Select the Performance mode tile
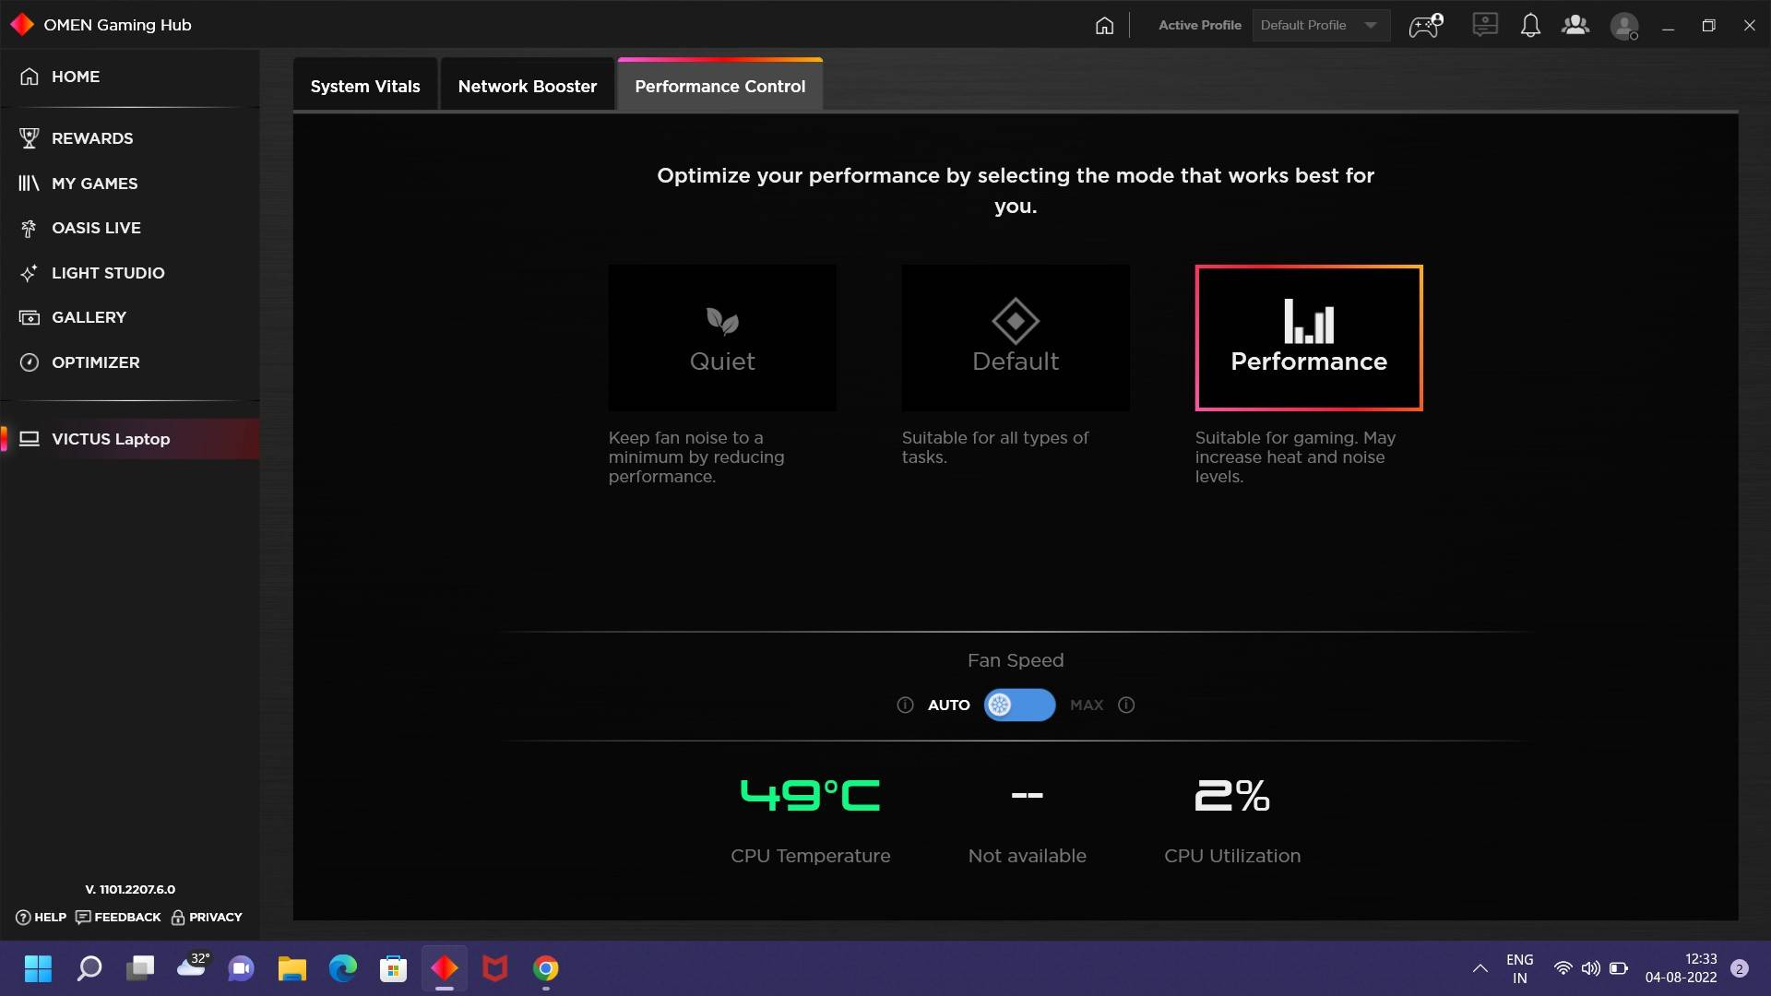 [1308, 338]
